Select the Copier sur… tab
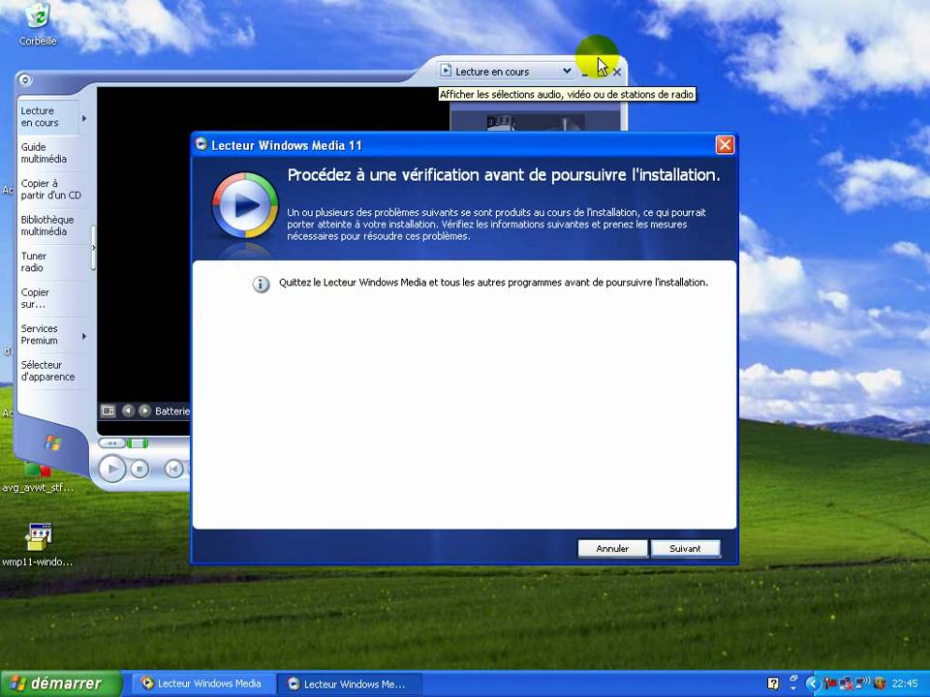The height and width of the screenshot is (697, 930). [35, 298]
